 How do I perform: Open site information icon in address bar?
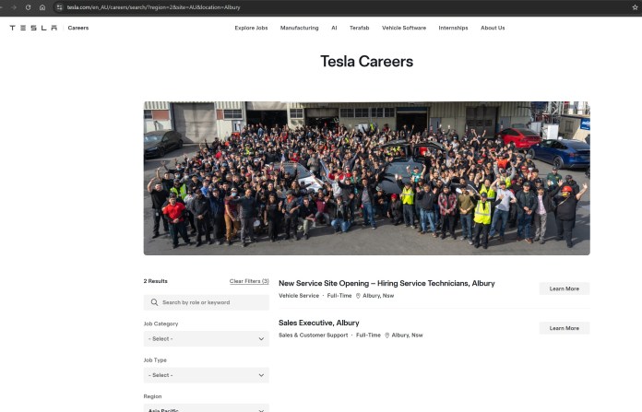(59, 7)
